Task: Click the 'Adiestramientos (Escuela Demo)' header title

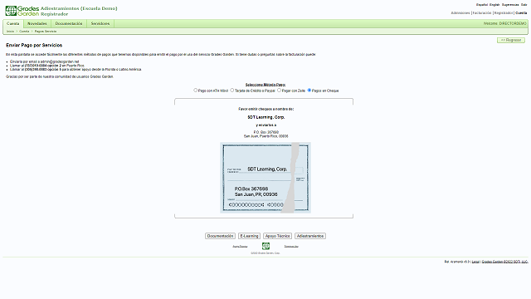Action: [79, 8]
